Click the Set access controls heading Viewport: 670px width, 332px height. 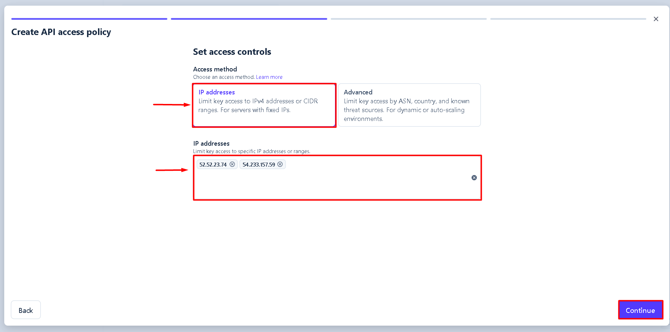[232, 52]
